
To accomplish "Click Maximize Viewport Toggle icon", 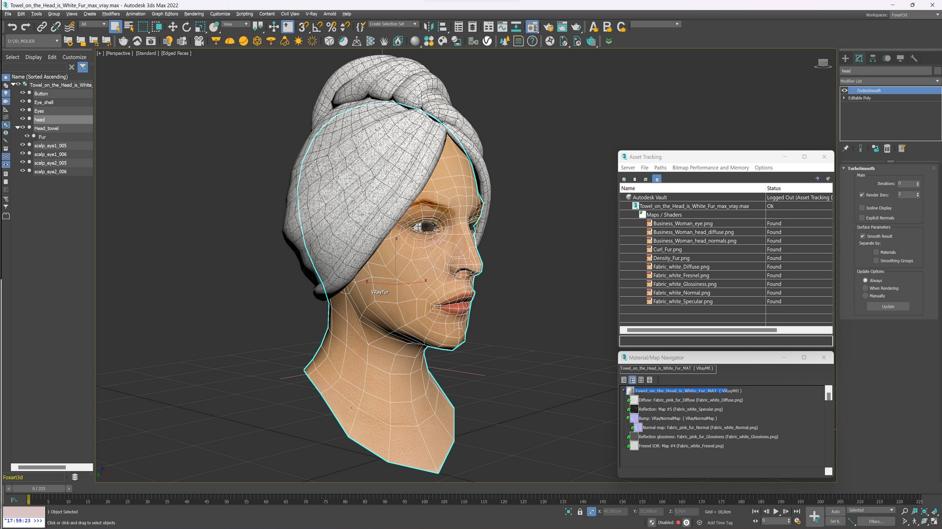I will [x=935, y=522].
